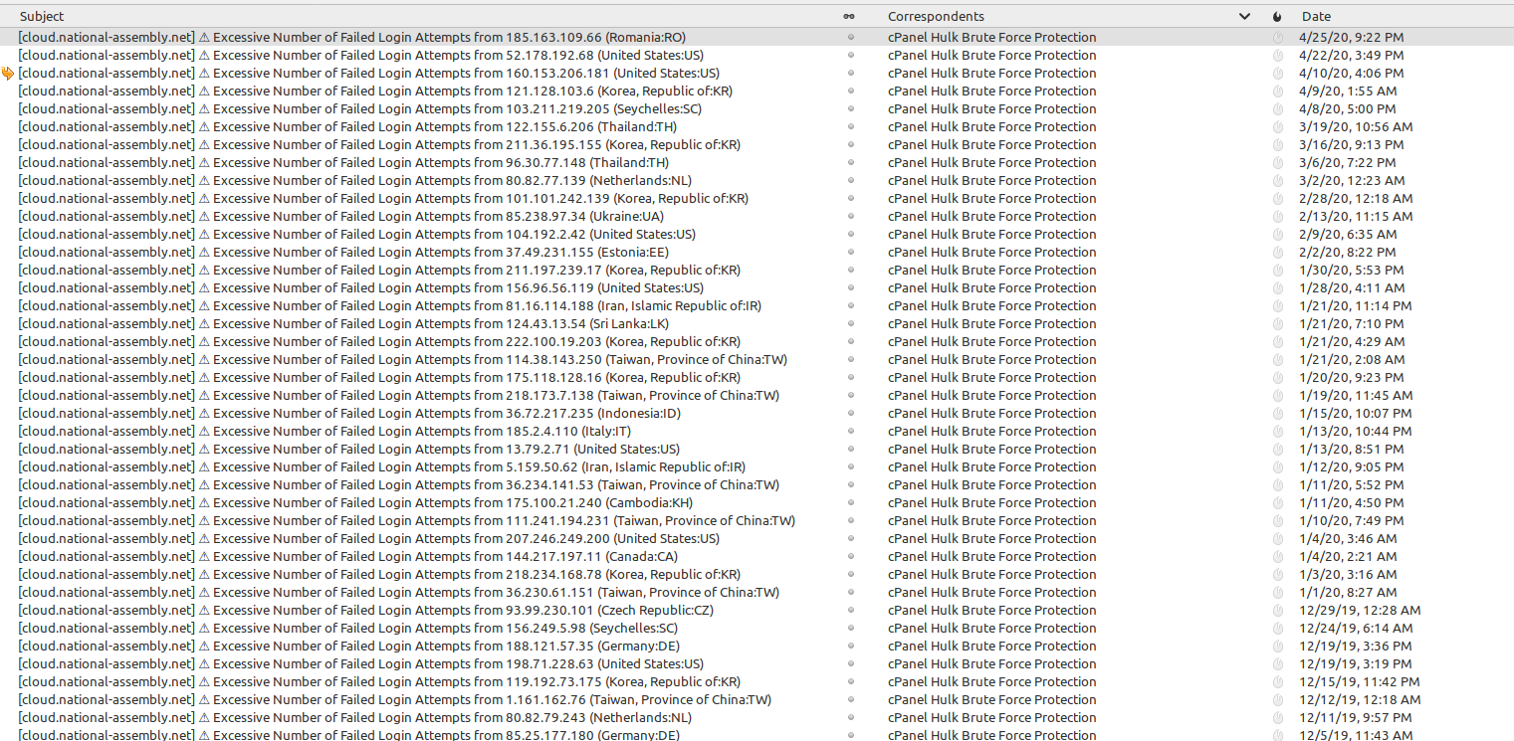This screenshot has height=741, width=1514.
Task: Toggle read dot on the Cambodia:KH message row
Action: (850, 503)
